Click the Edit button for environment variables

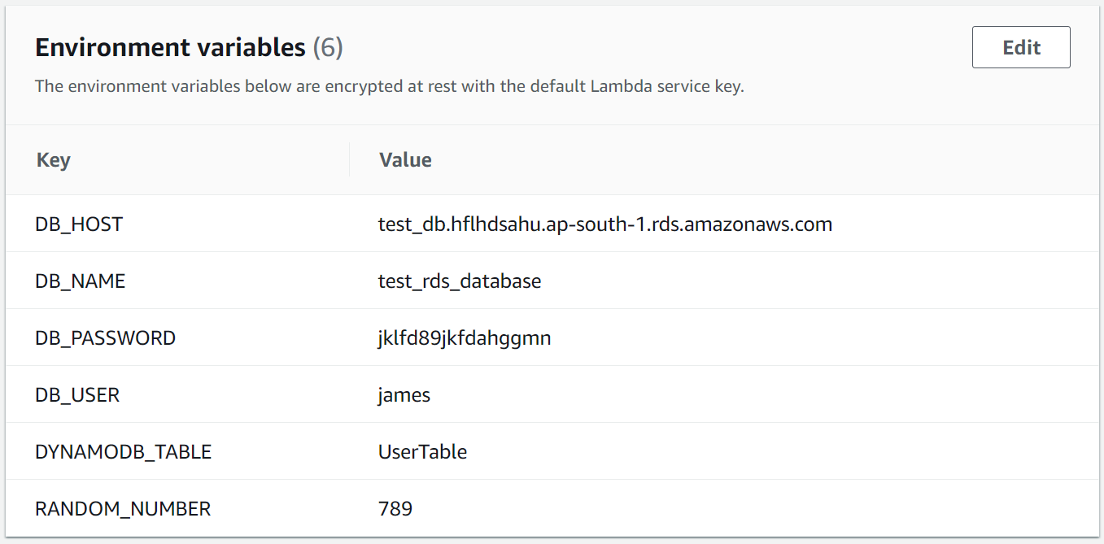pos(1020,47)
